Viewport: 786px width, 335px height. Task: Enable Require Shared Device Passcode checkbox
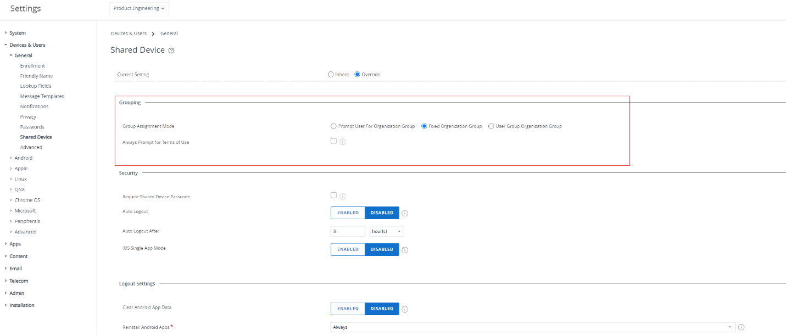333,195
